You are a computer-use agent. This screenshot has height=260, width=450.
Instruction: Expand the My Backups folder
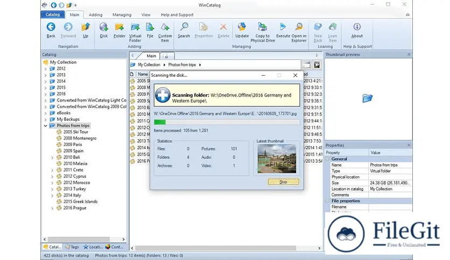pos(45,119)
